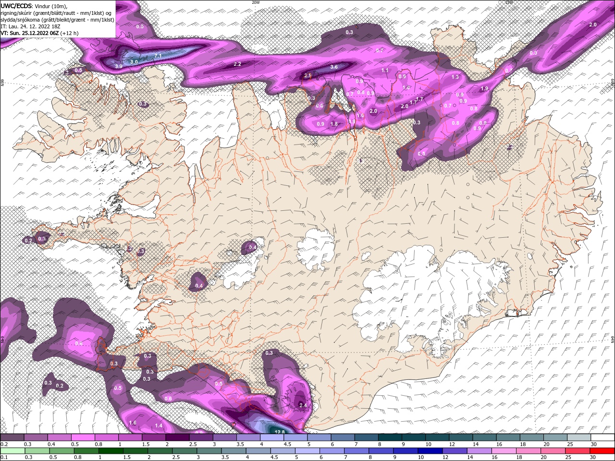Click the 3.6 value label in the north
The width and height of the screenshot is (615, 461).
point(334,67)
